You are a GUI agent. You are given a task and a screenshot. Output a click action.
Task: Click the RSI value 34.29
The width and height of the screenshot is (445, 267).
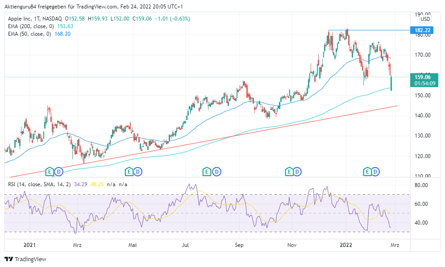(81, 184)
